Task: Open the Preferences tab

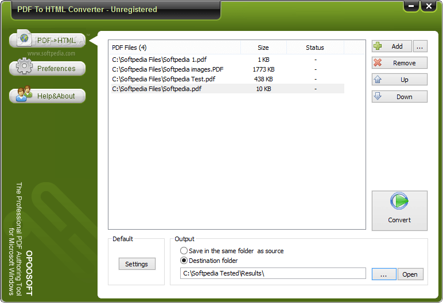Action: tap(47, 68)
